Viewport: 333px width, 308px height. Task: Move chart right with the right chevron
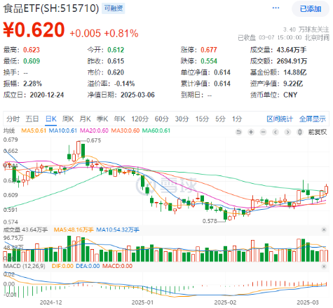pyautogui.click(x=287, y=132)
